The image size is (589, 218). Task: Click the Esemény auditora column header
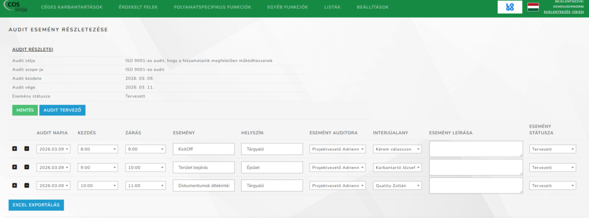tap(334, 133)
